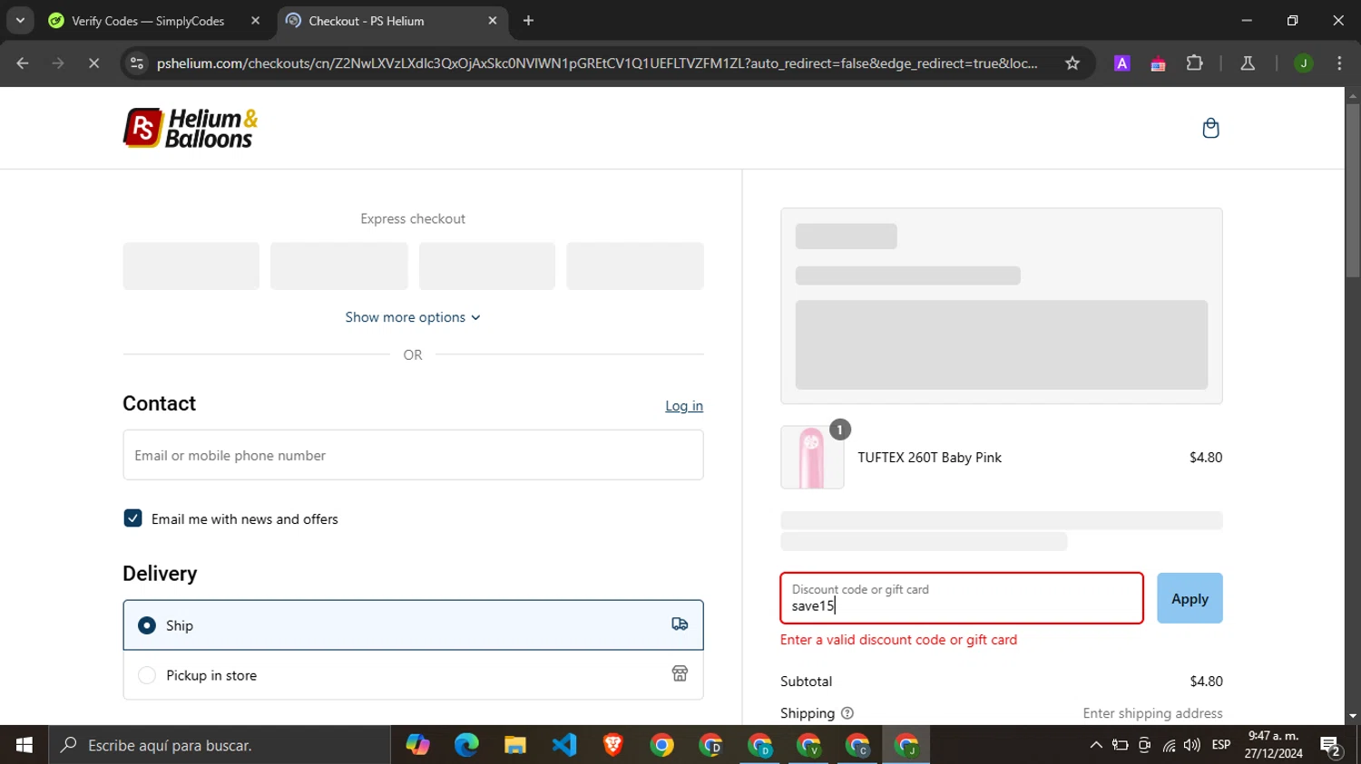The width and height of the screenshot is (1361, 764).
Task: Click the discount code error message
Action: point(898,640)
